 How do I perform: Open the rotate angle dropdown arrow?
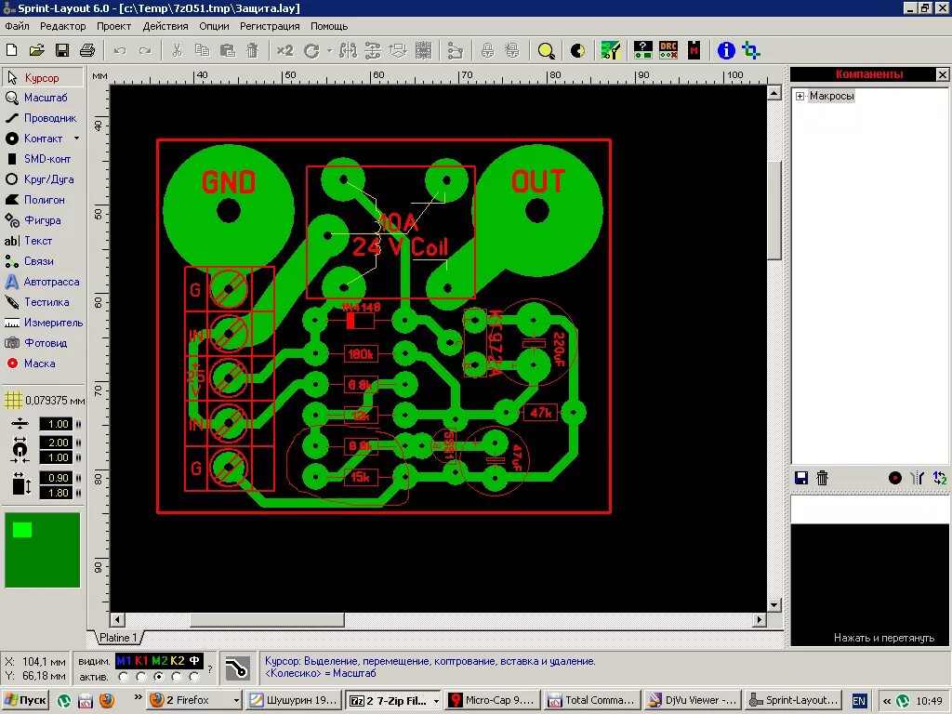(329, 51)
